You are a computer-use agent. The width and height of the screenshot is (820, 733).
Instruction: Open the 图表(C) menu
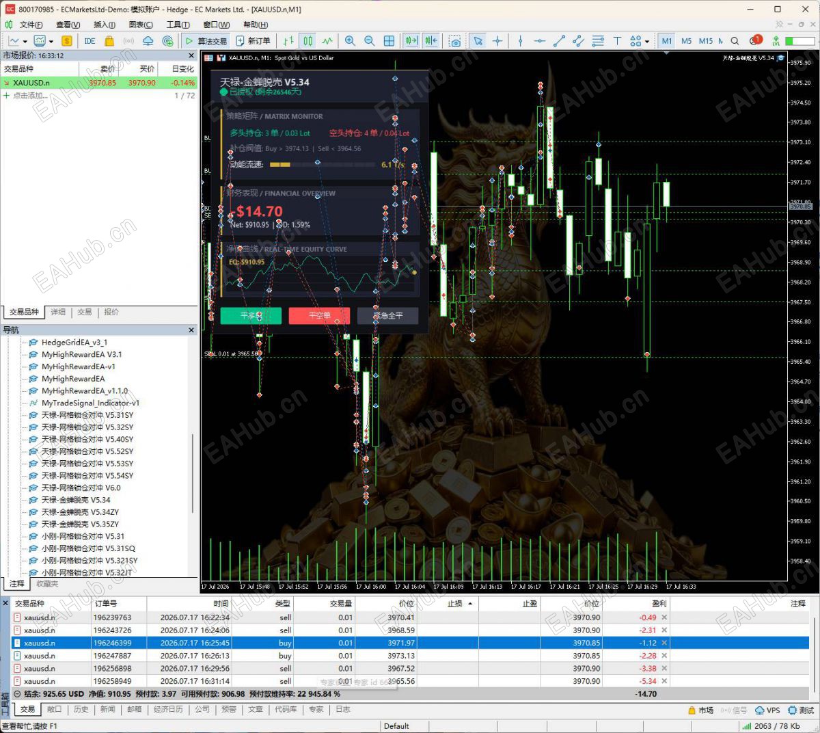pyautogui.click(x=141, y=25)
